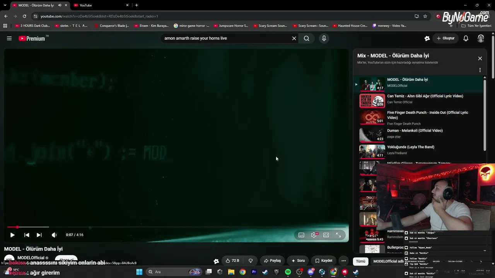Click the badge icon beside Oluştur

point(427,38)
